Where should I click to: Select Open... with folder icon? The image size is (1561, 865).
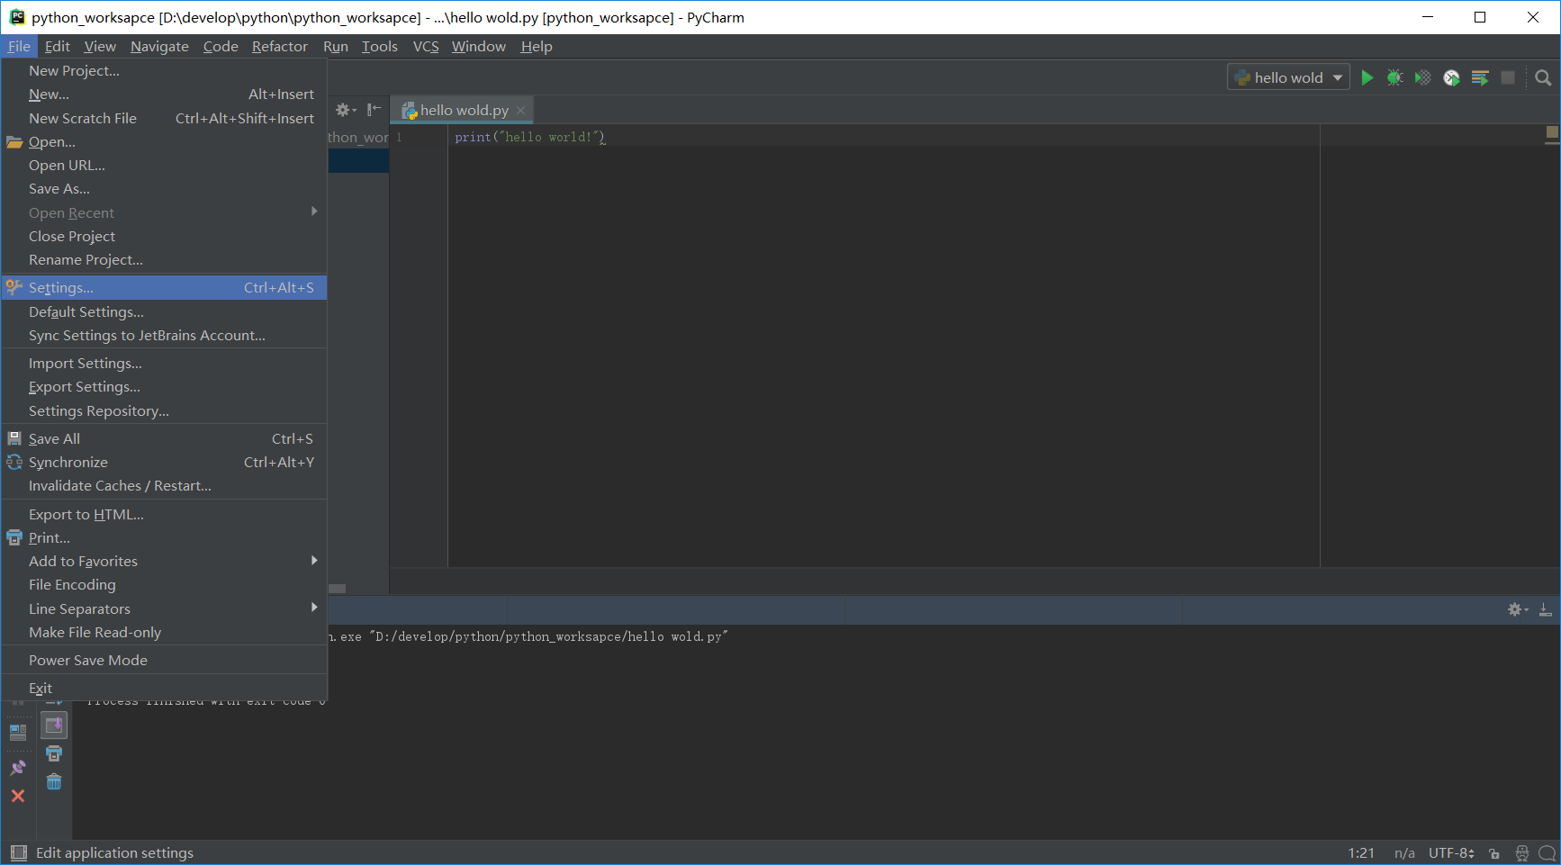tap(164, 141)
